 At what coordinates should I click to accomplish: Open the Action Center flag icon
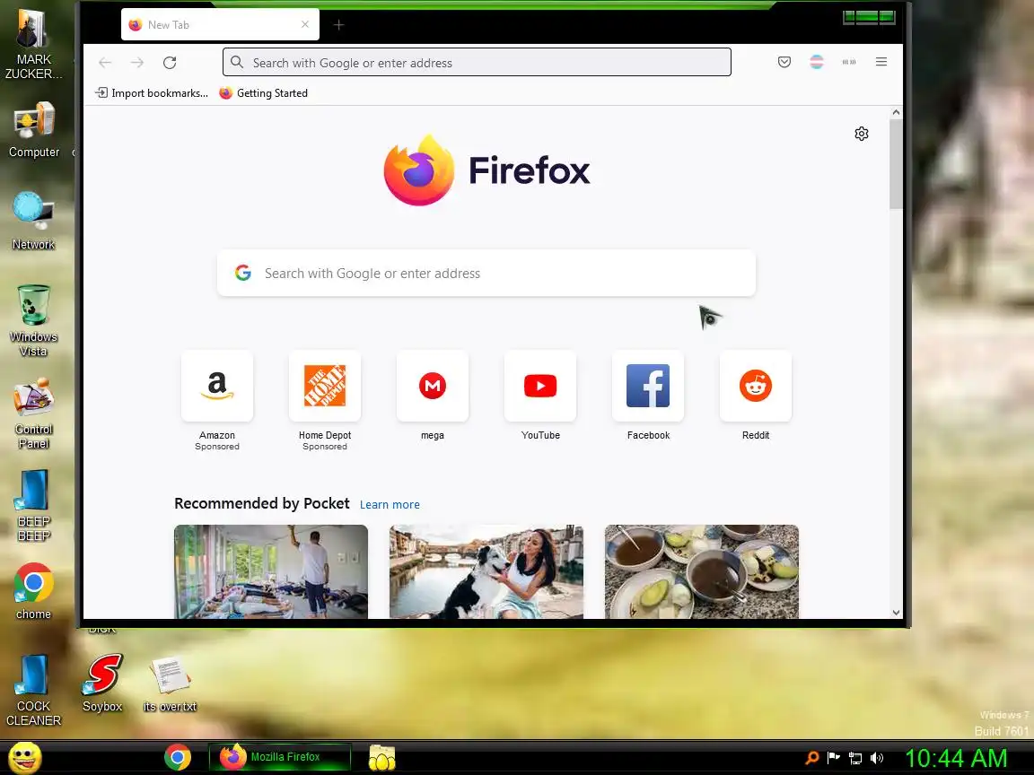[834, 758]
